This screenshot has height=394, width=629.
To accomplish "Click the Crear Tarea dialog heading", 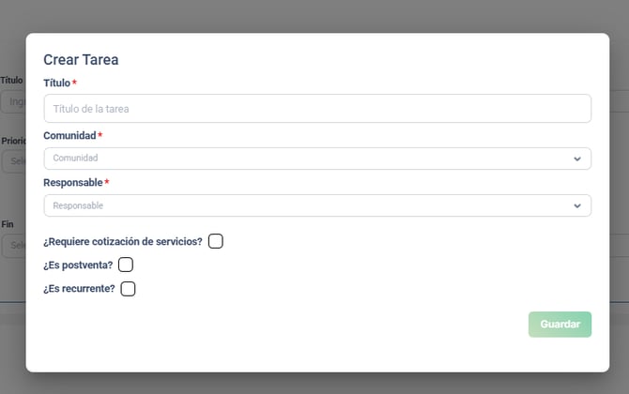I will pos(81,60).
